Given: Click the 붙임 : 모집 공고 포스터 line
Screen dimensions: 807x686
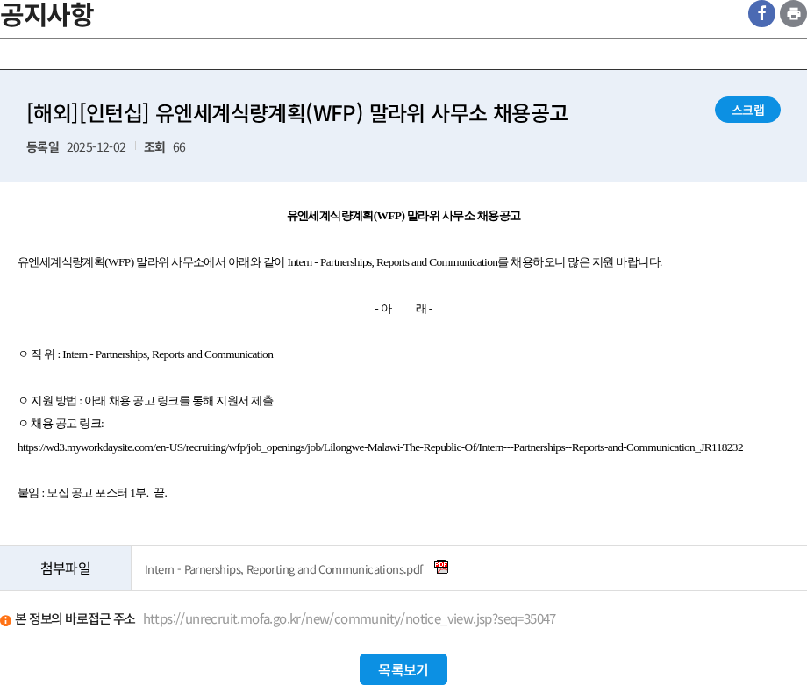Looking at the screenshot, I should pyautogui.click(x=93, y=493).
